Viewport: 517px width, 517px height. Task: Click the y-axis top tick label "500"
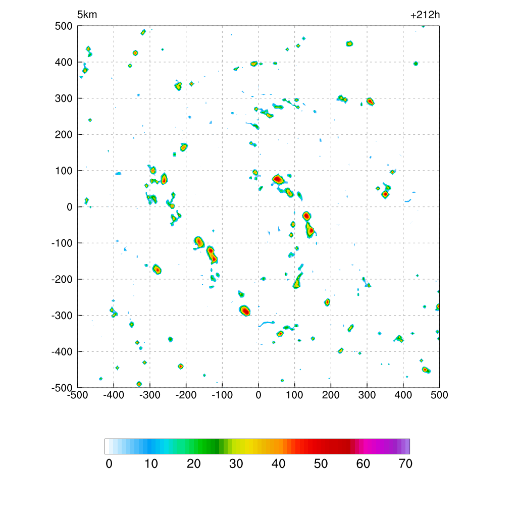pyautogui.click(x=64, y=26)
